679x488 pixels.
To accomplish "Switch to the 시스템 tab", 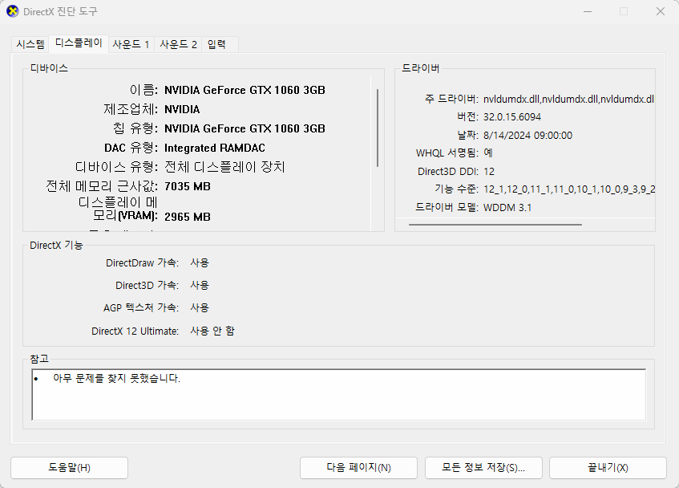I will (30, 44).
